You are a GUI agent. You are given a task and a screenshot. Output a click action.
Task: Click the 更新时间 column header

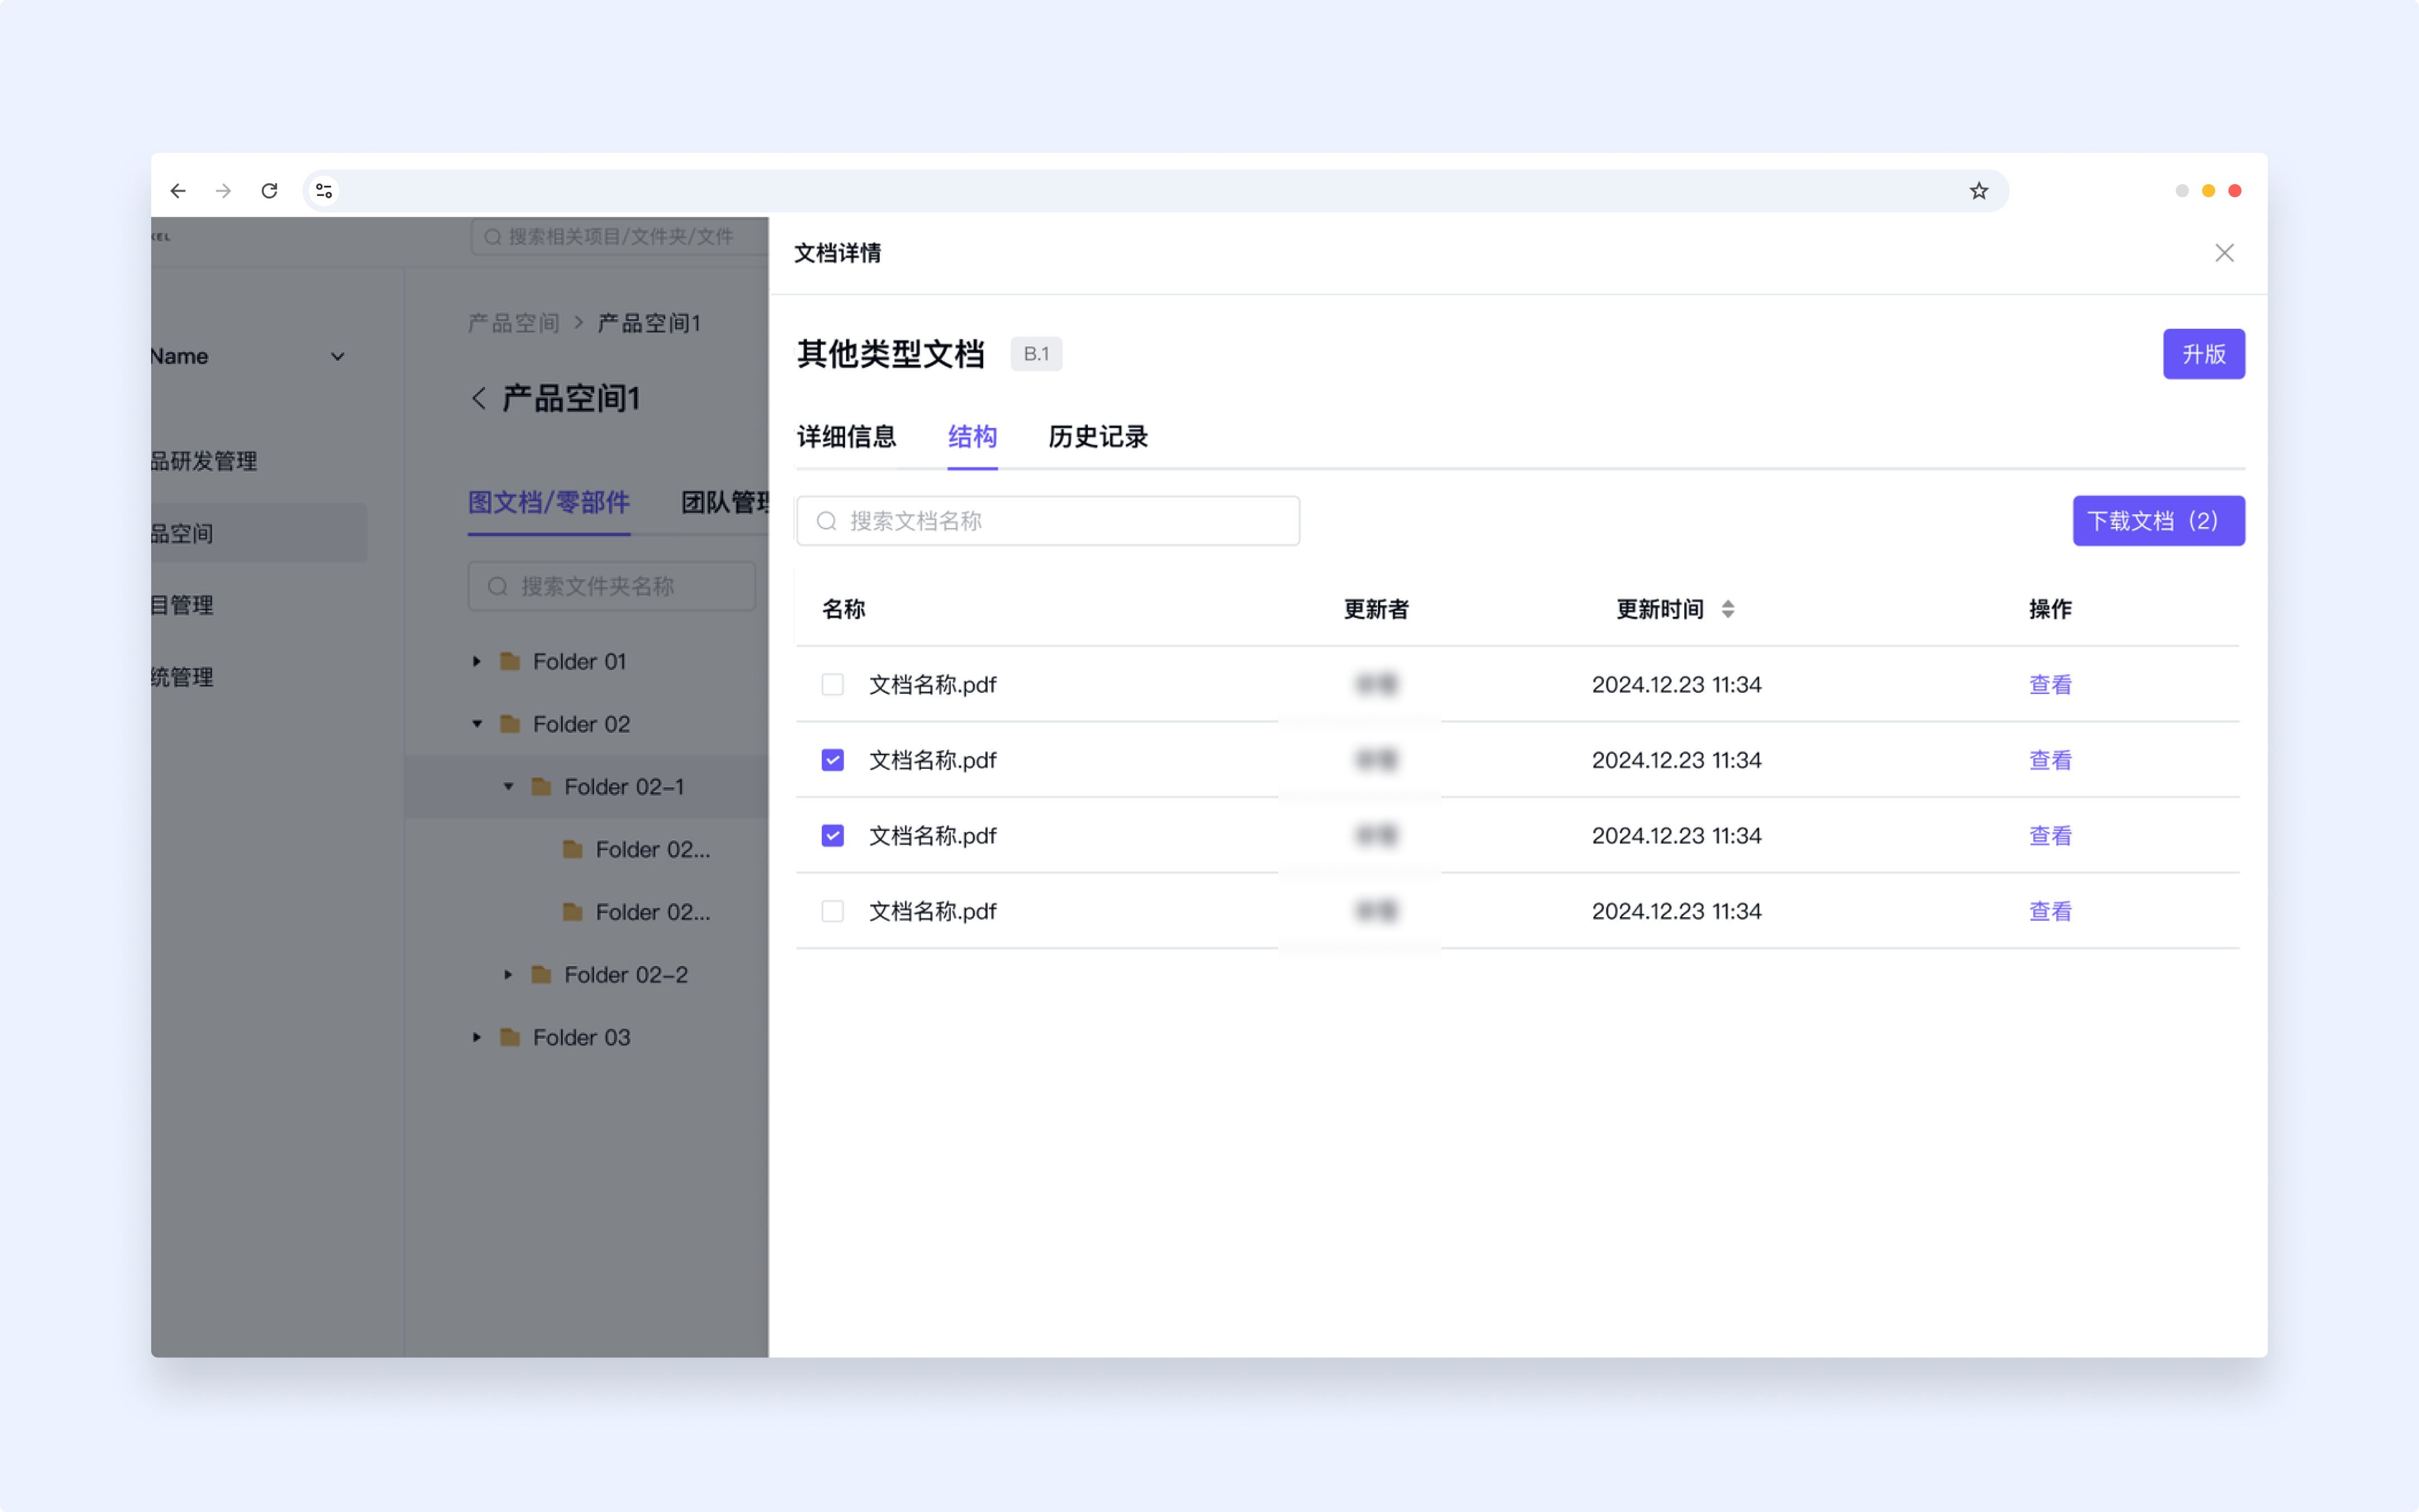click(x=1659, y=609)
